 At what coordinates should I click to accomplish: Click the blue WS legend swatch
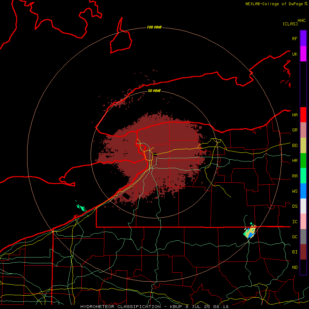tap(303, 191)
